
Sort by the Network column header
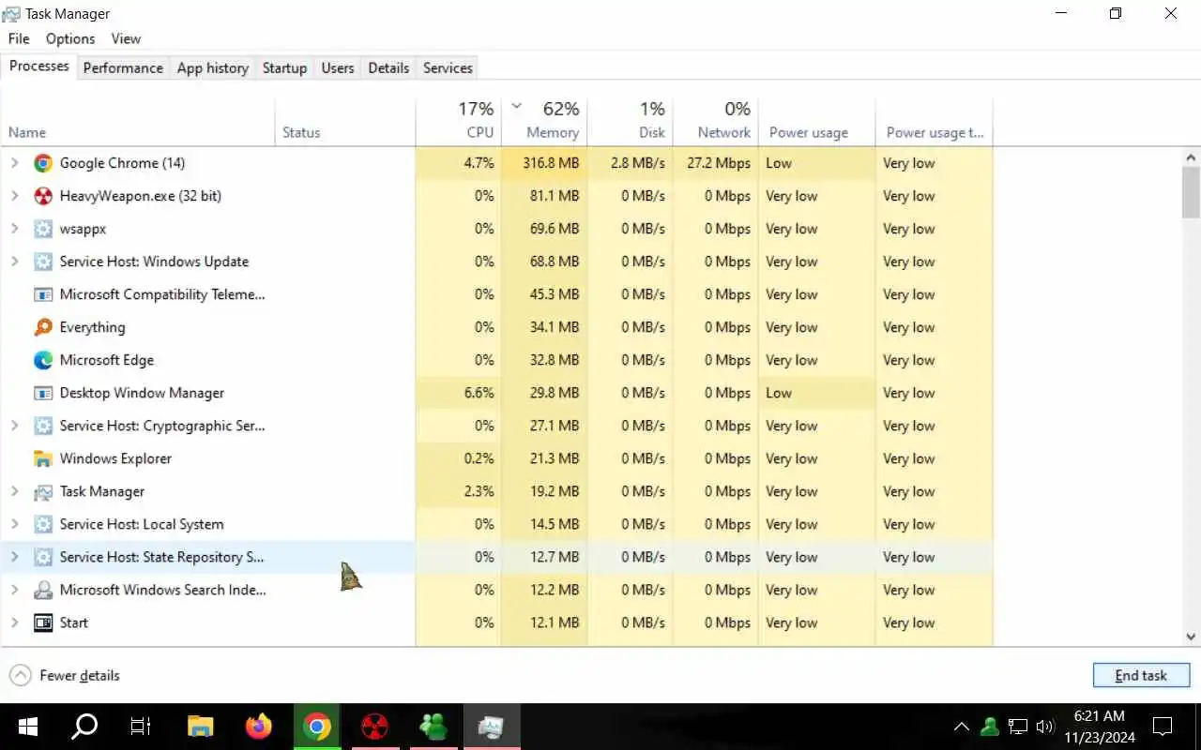coord(716,120)
